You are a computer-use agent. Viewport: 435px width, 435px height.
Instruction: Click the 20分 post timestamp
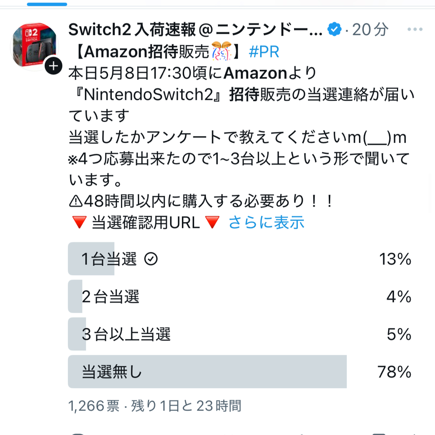pyautogui.click(x=371, y=29)
